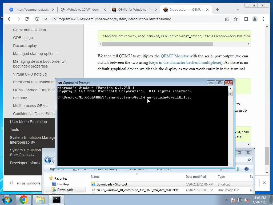The width and height of the screenshot is (273, 205).
Task: Open Chrome three-dot menu
Action: 263,19
